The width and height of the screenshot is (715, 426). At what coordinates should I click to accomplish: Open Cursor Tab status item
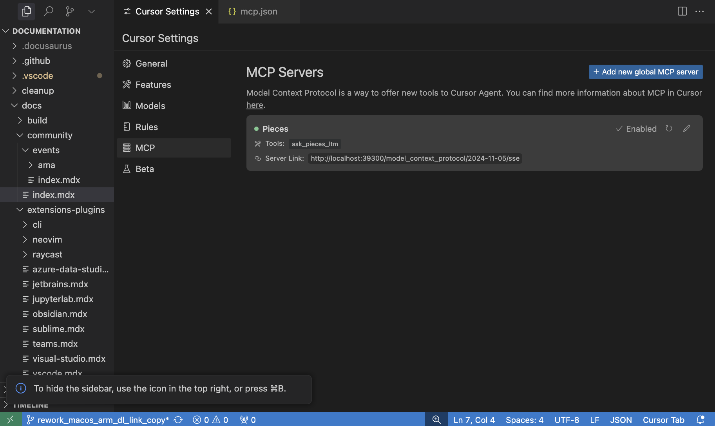pos(664,420)
